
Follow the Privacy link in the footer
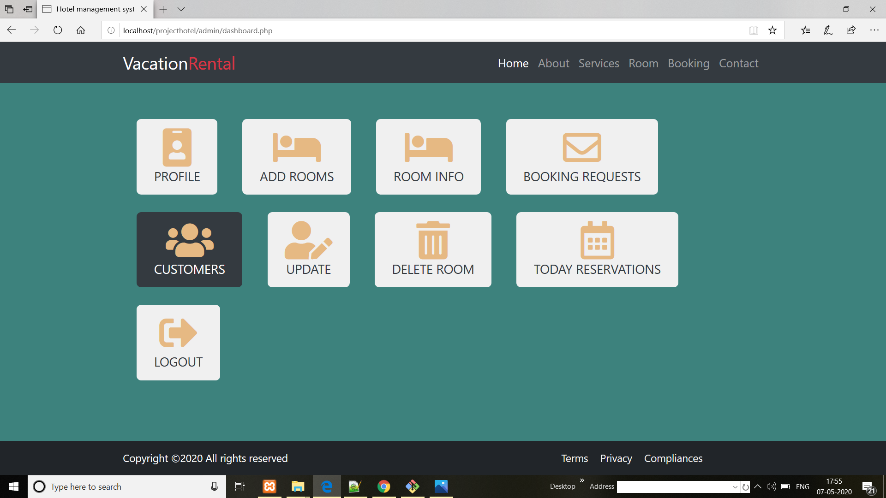click(616, 458)
